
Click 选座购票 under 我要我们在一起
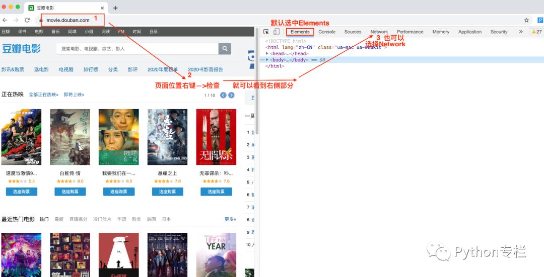(119, 192)
